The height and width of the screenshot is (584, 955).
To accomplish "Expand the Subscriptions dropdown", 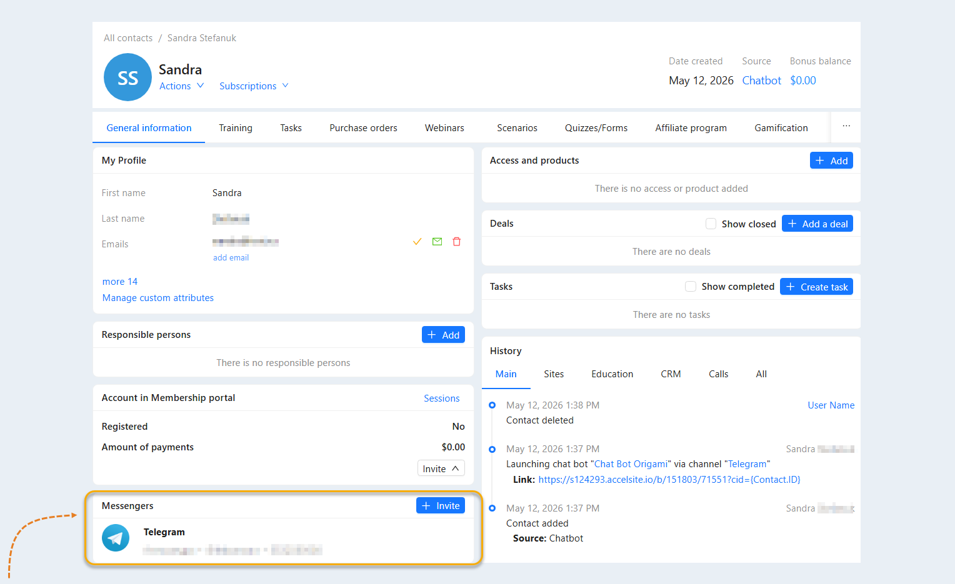I will [254, 86].
